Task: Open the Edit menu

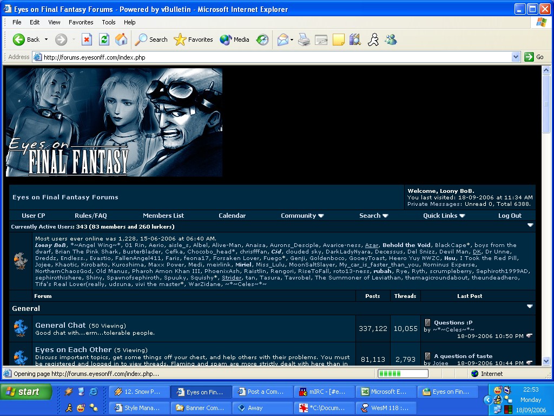Action: coord(35,22)
